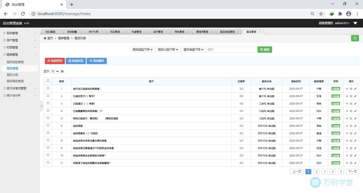Select 题目等级管理 in the sidebar

tap(15, 81)
